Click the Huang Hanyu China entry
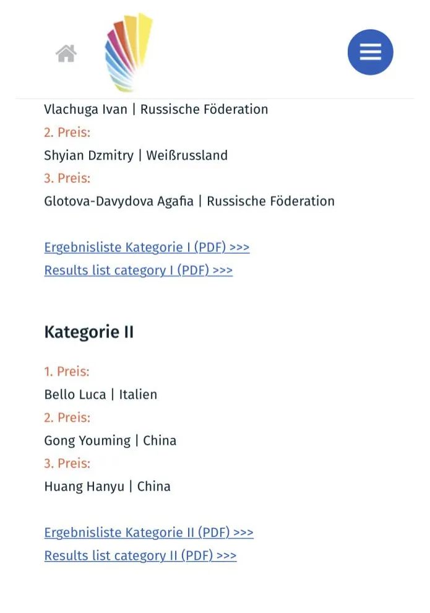This screenshot has width=430, height=613. coord(107,486)
